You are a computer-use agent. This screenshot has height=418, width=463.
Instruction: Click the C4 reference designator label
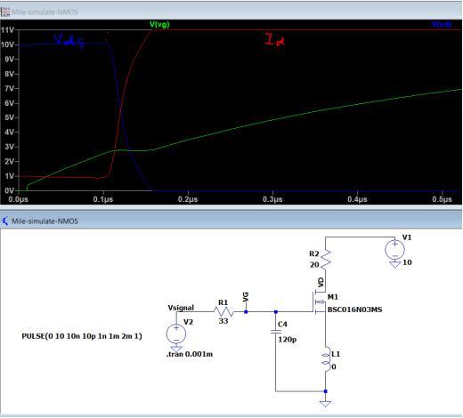[x=282, y=324]
